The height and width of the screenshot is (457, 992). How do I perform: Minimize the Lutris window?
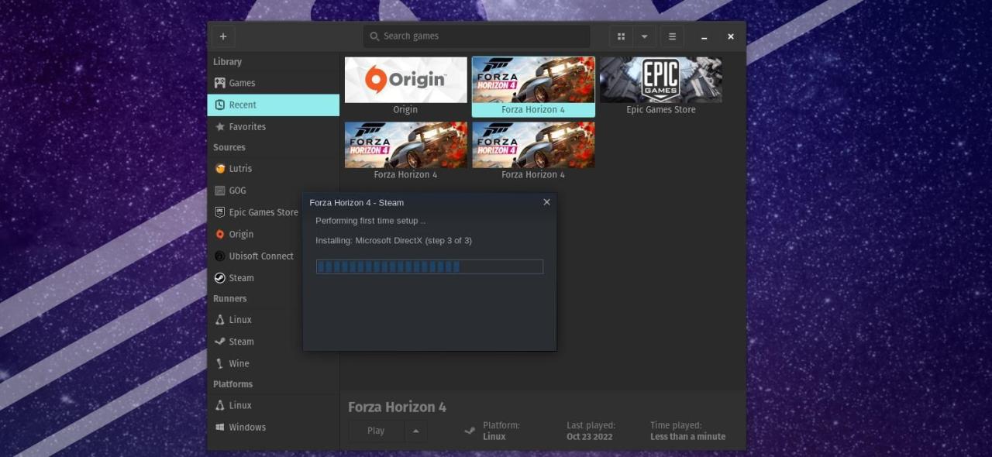pyautogui.click(x=704, y=37)
